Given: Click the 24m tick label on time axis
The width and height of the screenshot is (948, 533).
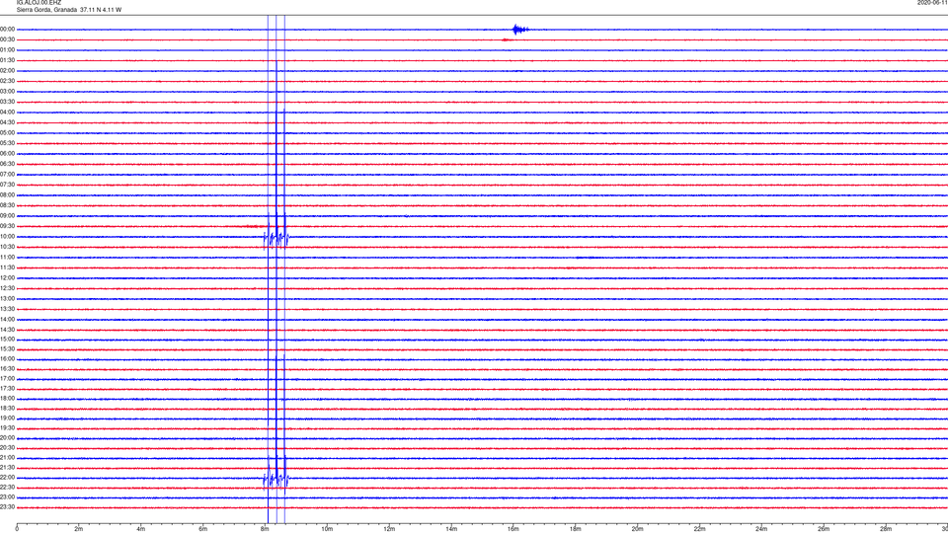Looking at the screenshot, I should (x=761, y=529).
